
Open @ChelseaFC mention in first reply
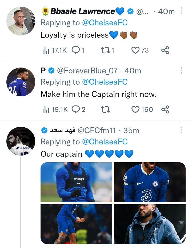(105, 23)
